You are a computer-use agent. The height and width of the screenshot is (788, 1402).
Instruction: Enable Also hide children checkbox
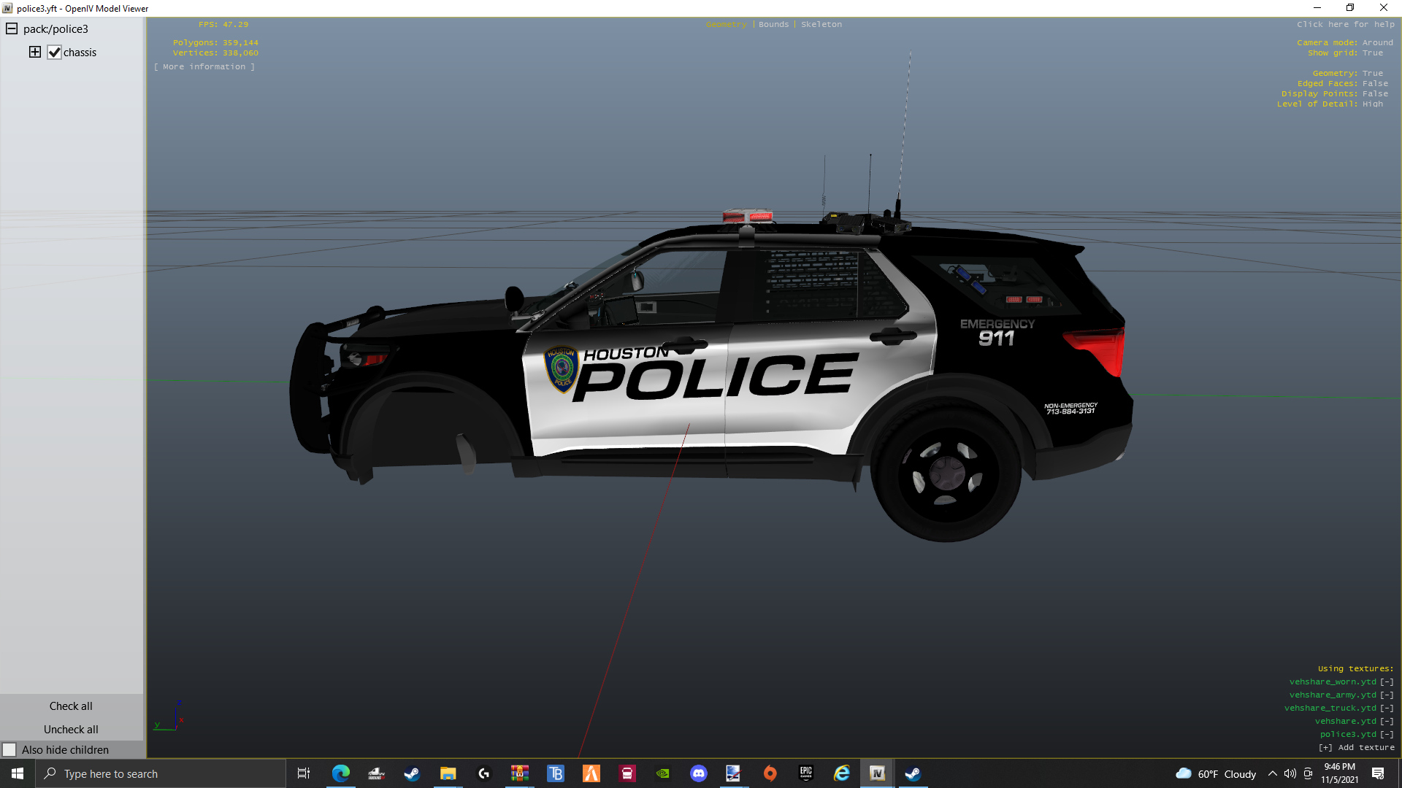tap(9, 749)
